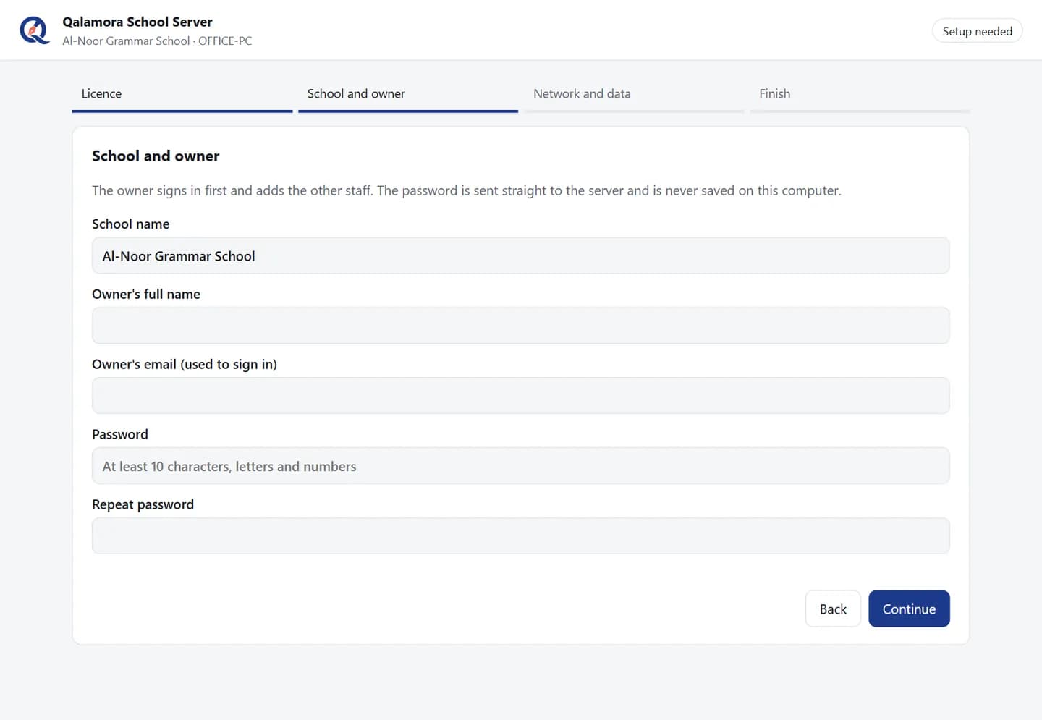Click the Repeat password field

coord(520,536)
